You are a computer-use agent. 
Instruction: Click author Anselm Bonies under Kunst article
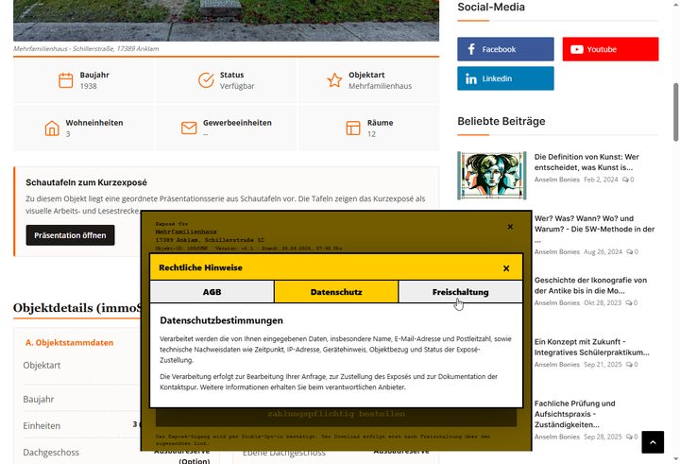coord(557,180)
